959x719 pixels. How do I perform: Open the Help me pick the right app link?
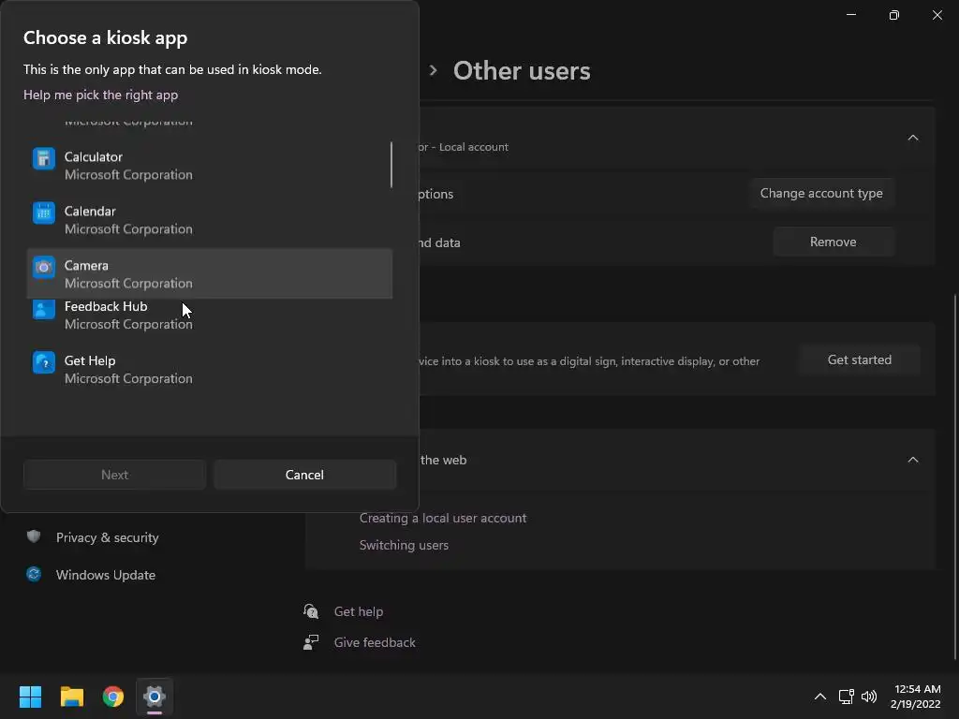(100, 95)
